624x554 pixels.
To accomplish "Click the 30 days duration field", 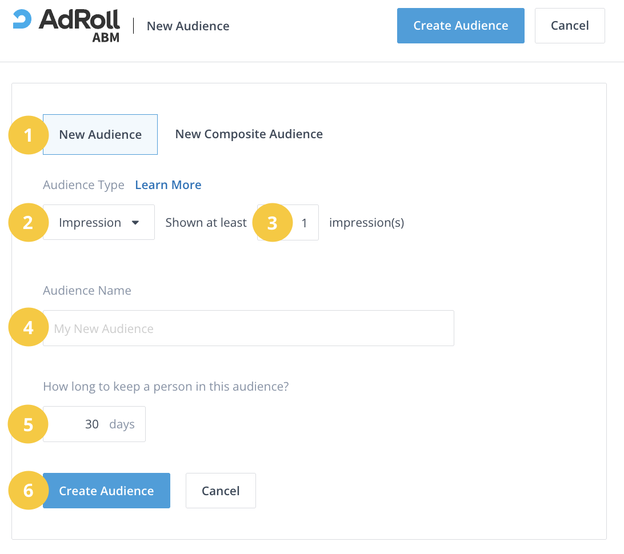I will pyautogui.click(x=91, y=424).
